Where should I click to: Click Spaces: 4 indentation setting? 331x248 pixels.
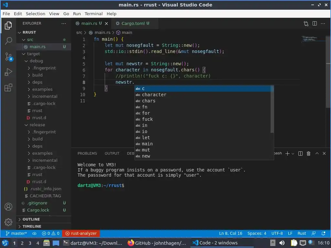[257, 233]
